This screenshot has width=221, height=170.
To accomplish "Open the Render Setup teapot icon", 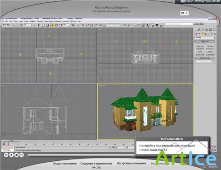I will [x=153, y=25].
